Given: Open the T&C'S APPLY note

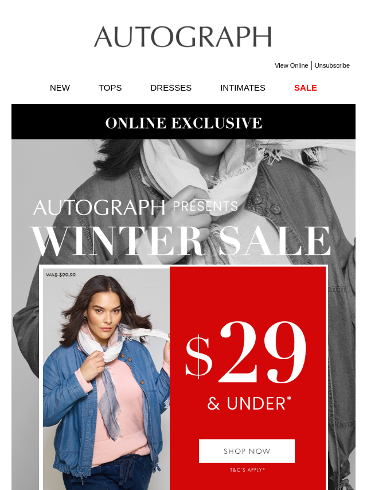Looking at the screenshot, I should point(247,470).
